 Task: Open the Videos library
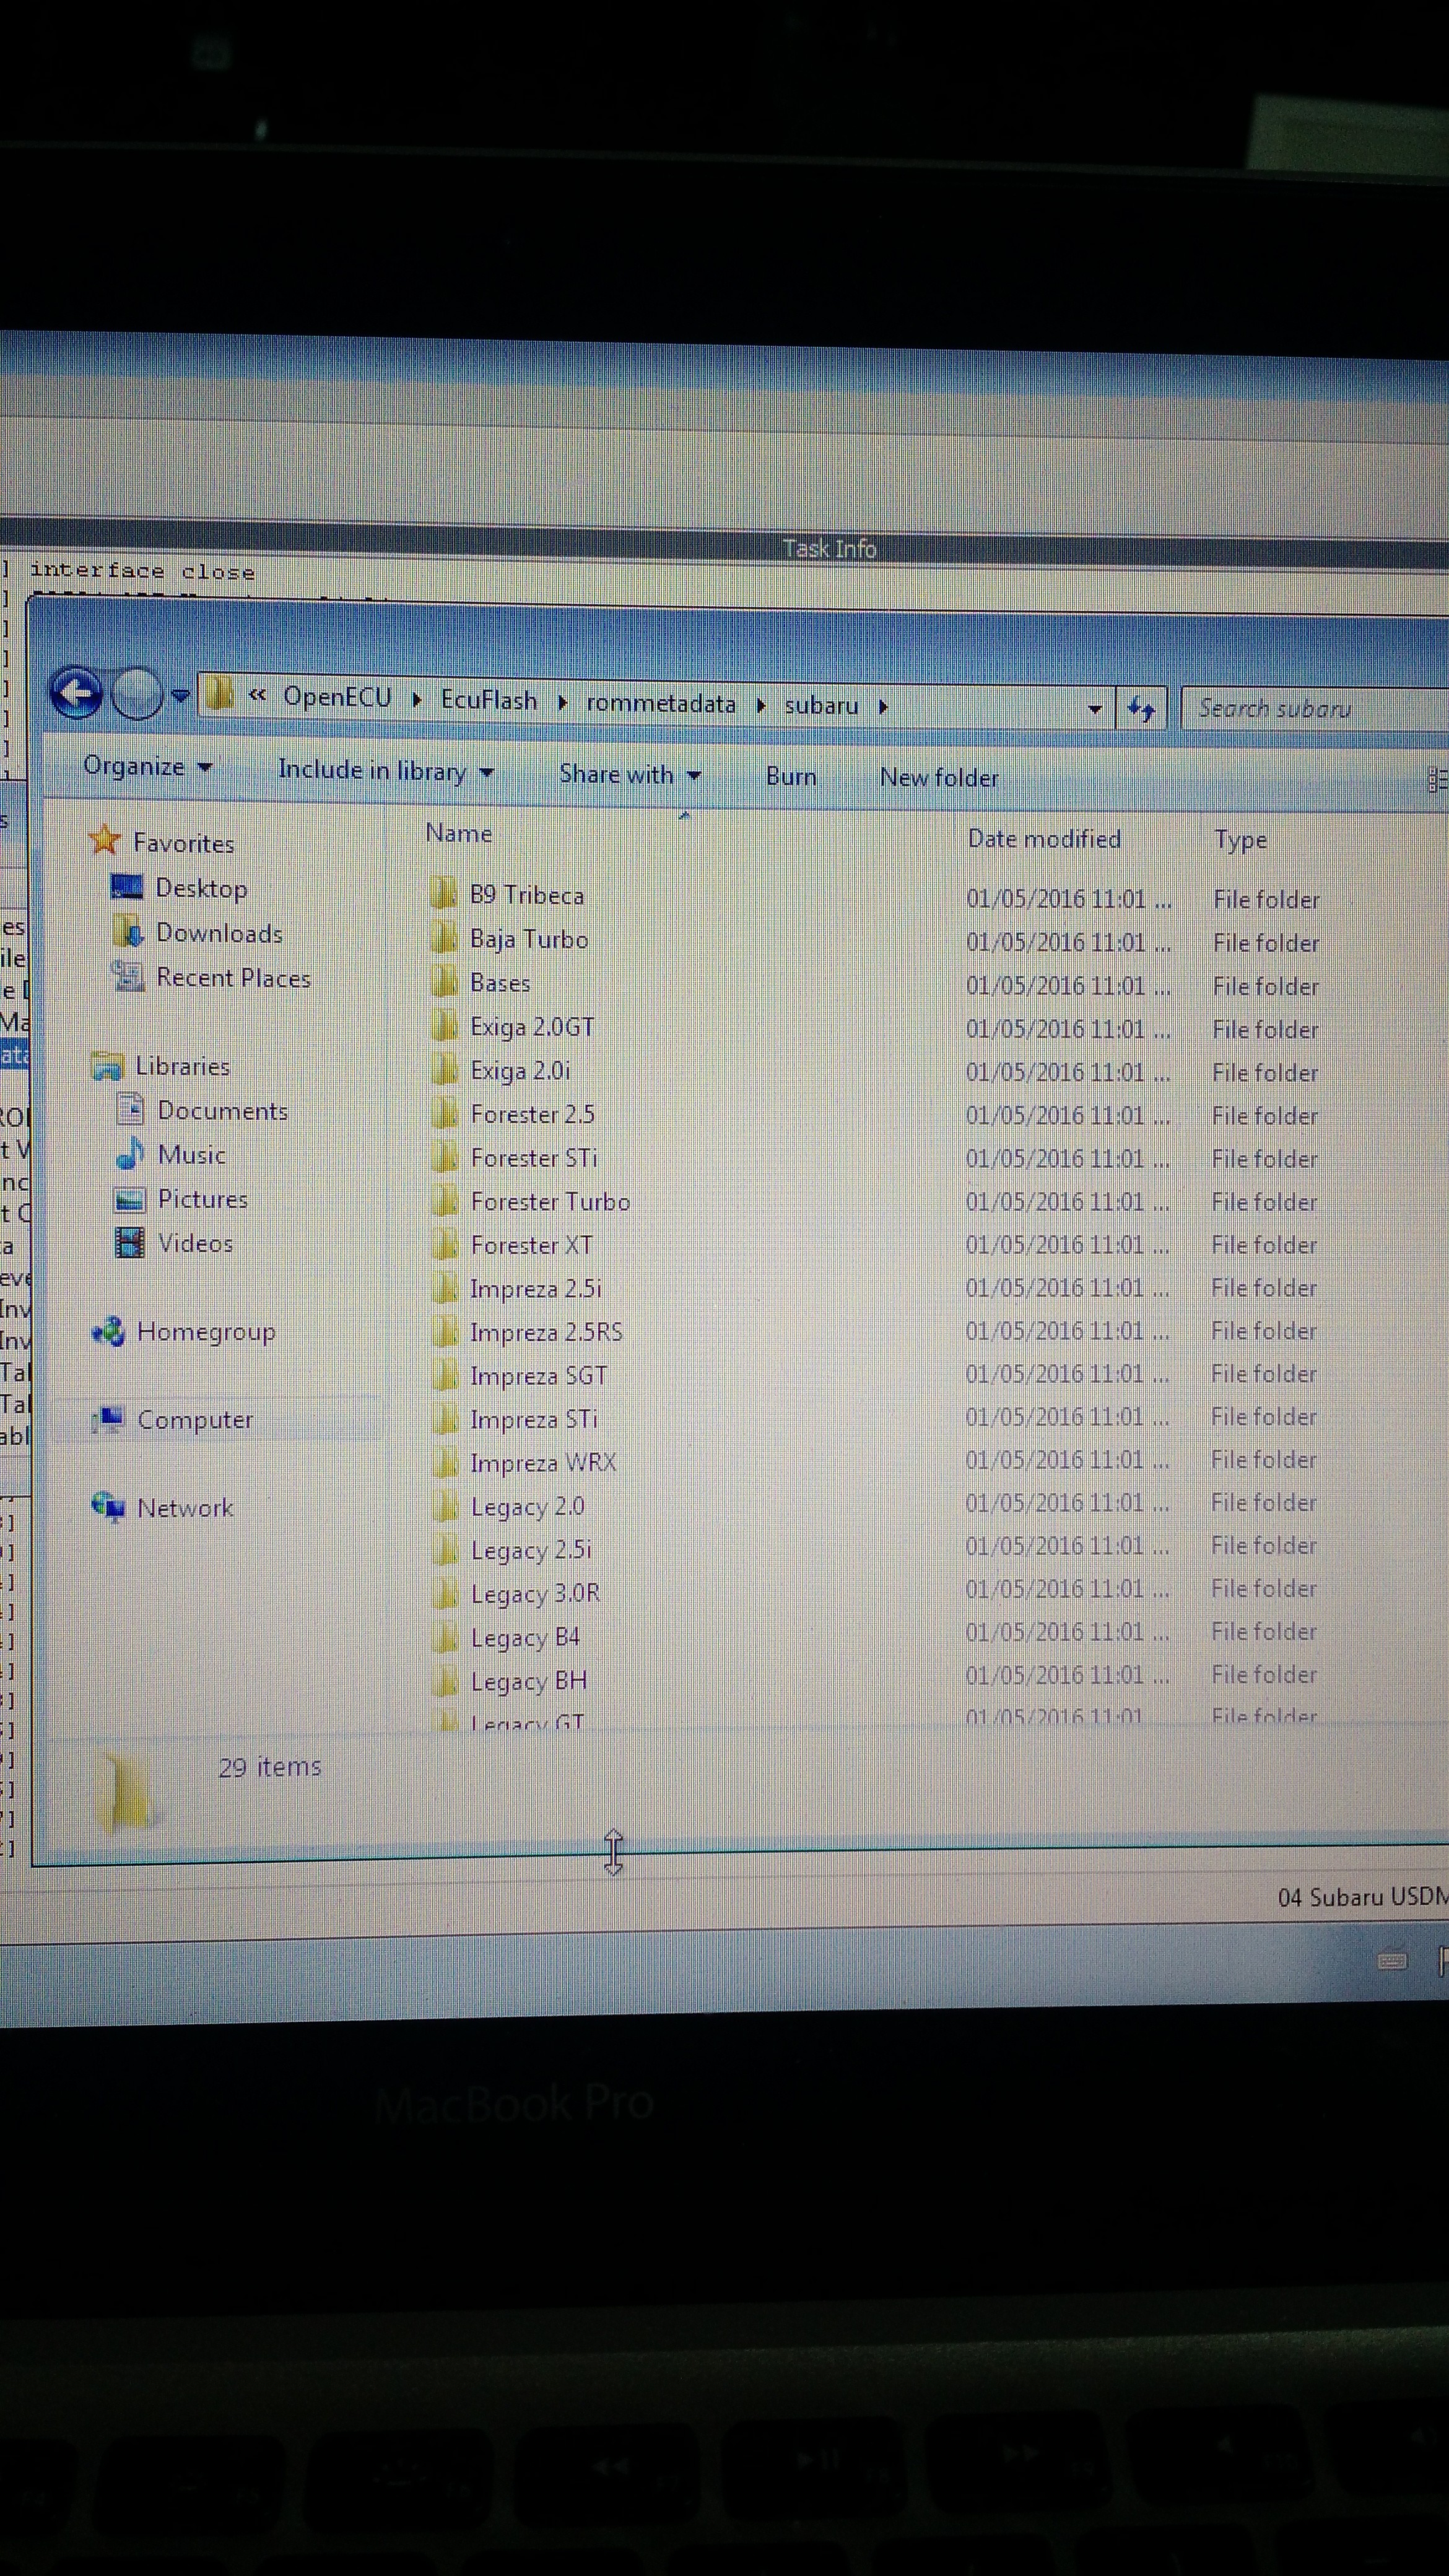click(x=175, y=1243)
